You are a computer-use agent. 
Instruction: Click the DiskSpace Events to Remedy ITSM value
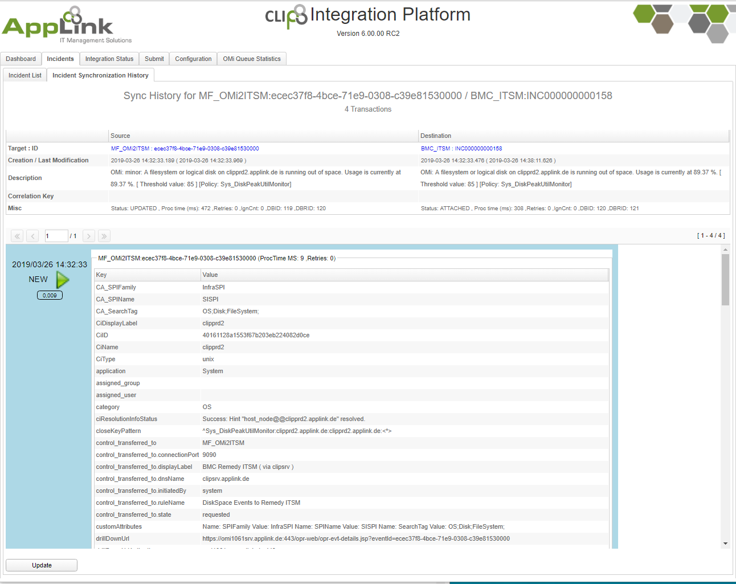tap(251, 503)
